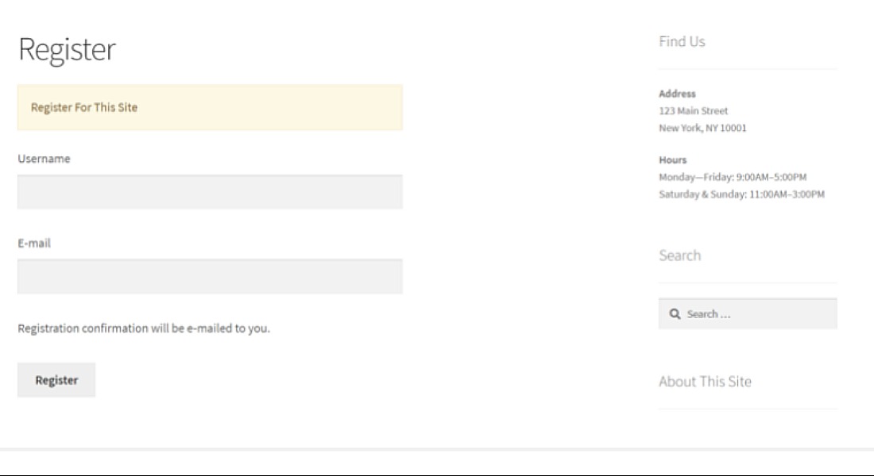Click the bold Hours label
This screenshot has height=476, width=874.
tap(672, 159)
